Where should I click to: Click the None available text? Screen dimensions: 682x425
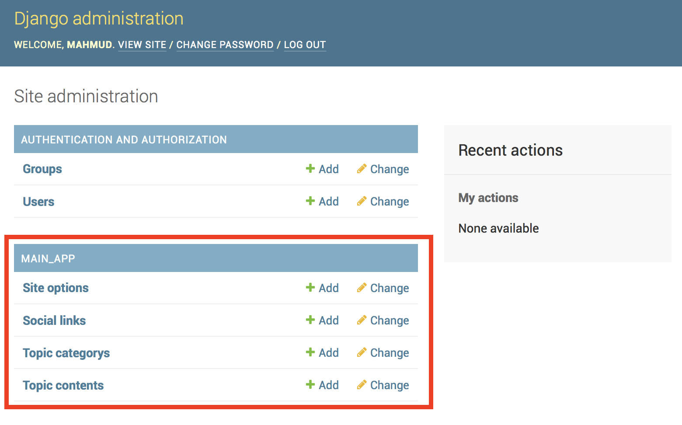(x=498, y=228)
